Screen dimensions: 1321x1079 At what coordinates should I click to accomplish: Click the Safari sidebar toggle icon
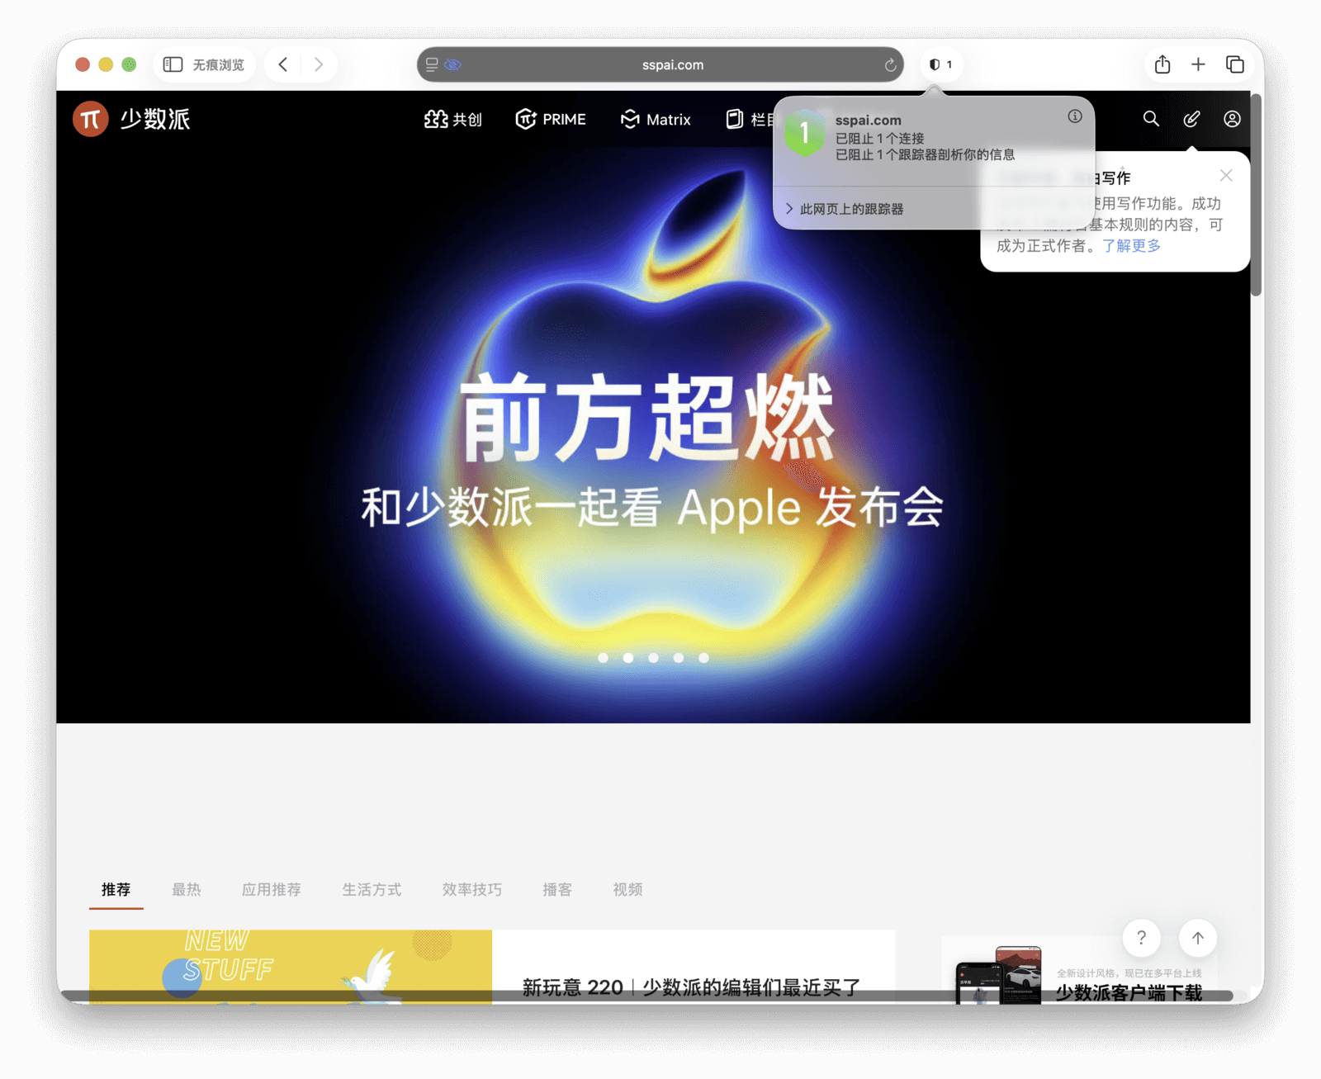pos(173,64)
